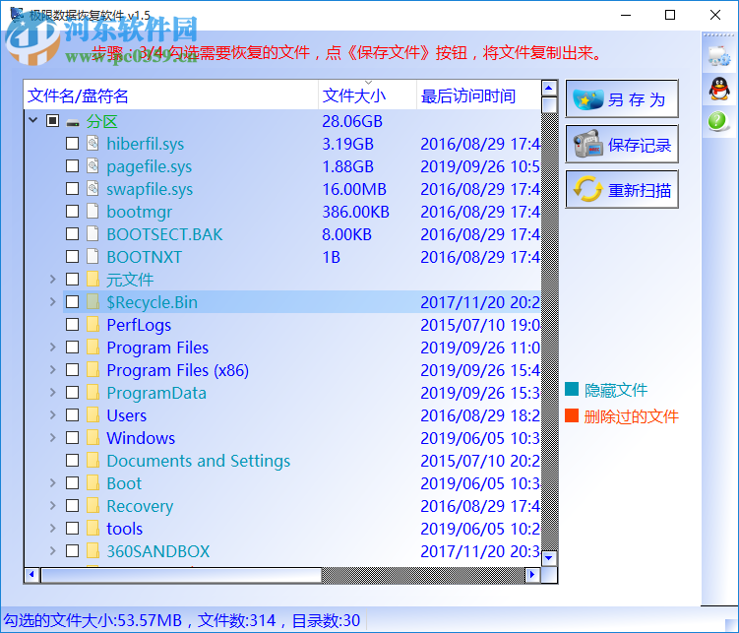Select the Recovery folder name

[x=140, y=506]
